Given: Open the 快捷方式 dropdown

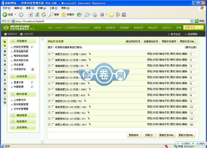Looking at the screenshot, I should point(192,27).
